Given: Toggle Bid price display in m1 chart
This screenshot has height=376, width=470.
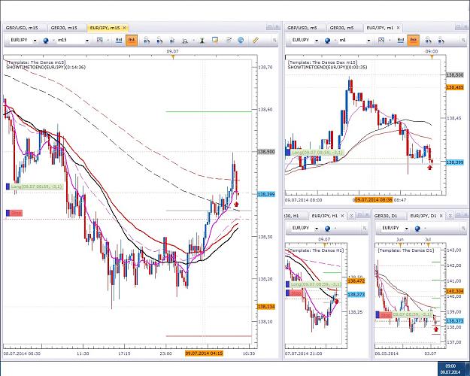Looking at the screenshot, I should (x=401, y=40).
